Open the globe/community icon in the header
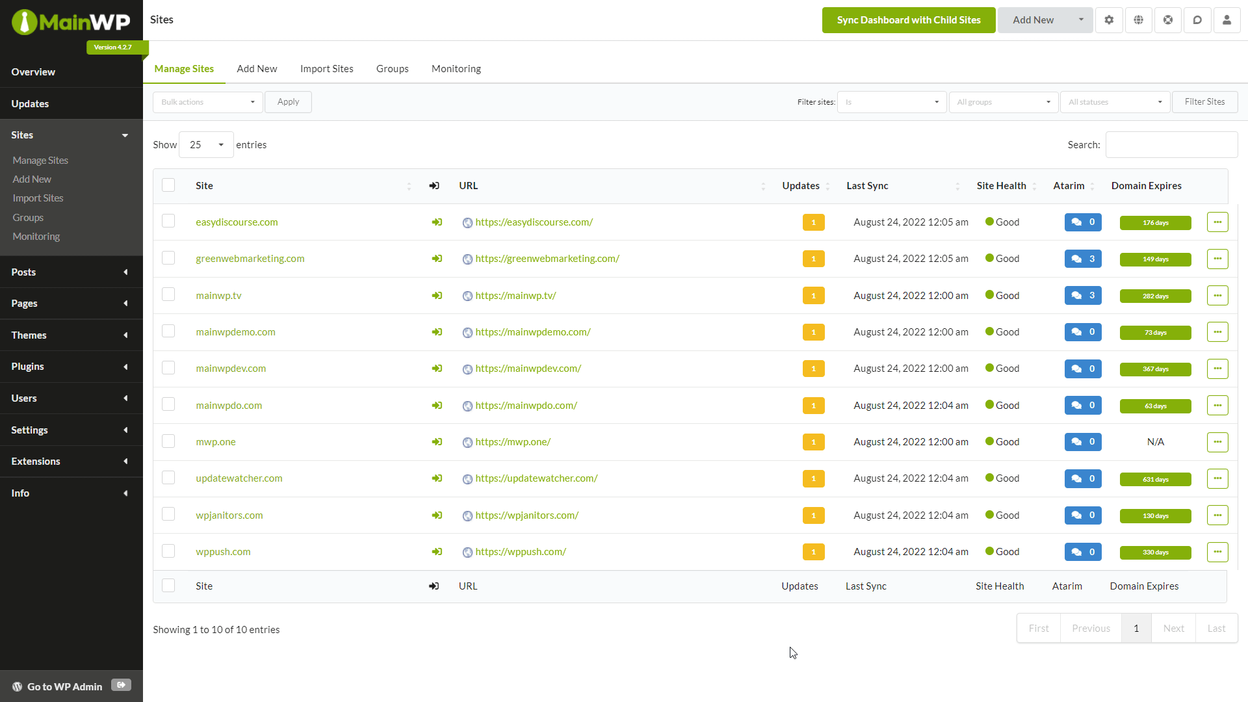 pos(1138,19)
